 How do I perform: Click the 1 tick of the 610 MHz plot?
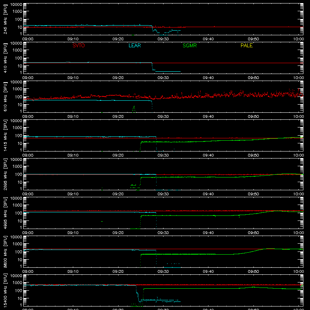[21, 111]
